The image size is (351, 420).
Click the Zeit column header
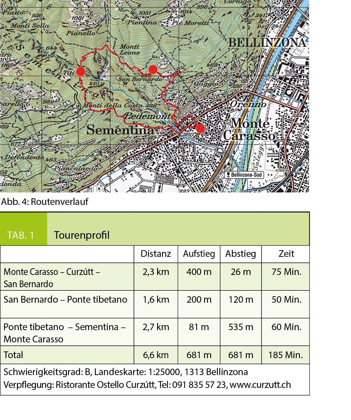coord(286,254)
